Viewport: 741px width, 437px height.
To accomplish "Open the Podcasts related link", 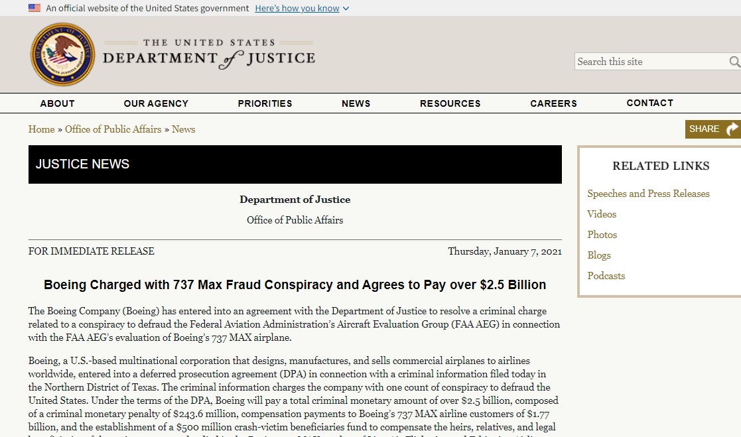I will [x=606, y=276].
